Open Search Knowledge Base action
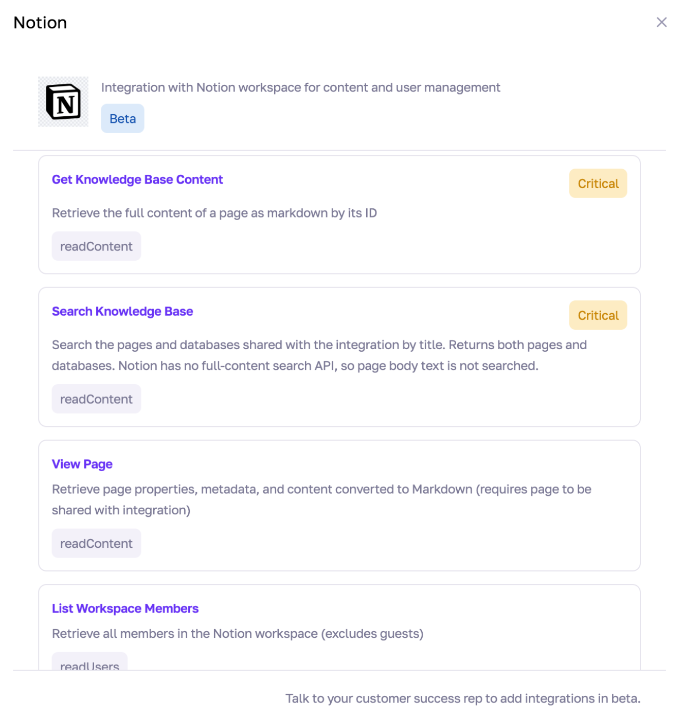Screen dimensions: 683x718 122,311
